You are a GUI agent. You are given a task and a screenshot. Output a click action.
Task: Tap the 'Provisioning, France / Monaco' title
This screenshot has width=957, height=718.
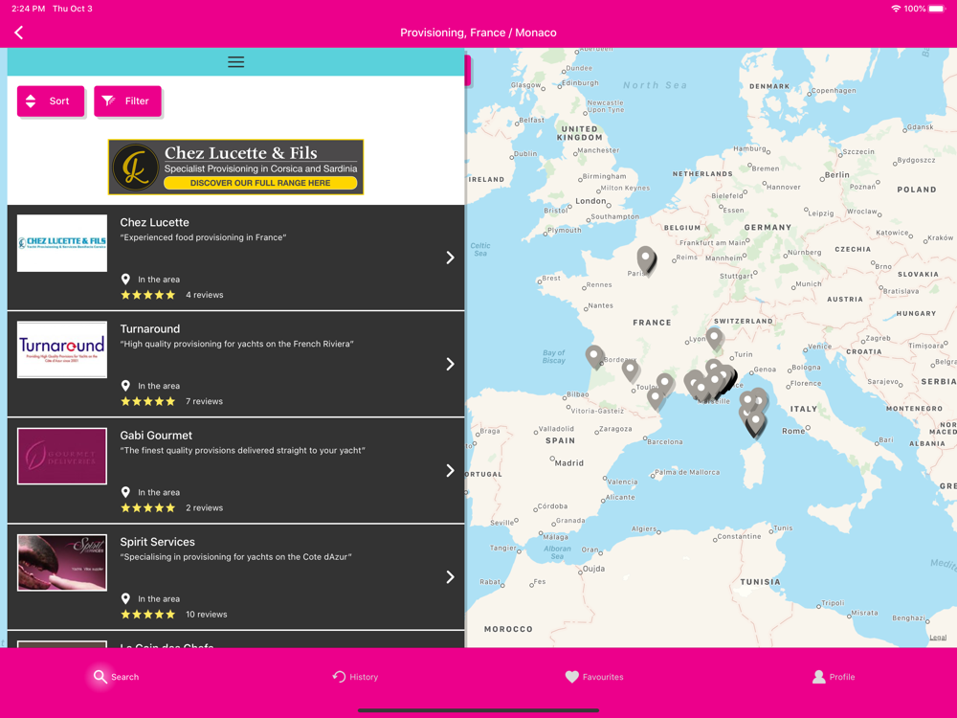coord(478,33)
